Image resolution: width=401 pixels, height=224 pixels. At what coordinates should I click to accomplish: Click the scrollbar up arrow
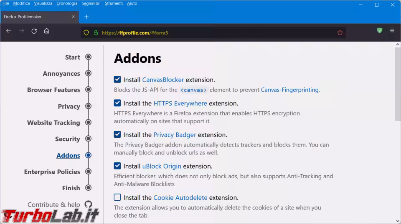click(397, 44)
